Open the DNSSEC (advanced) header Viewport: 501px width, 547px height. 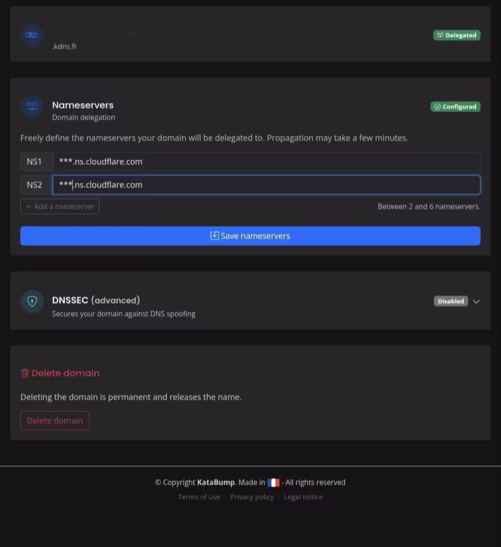point(96,300)
